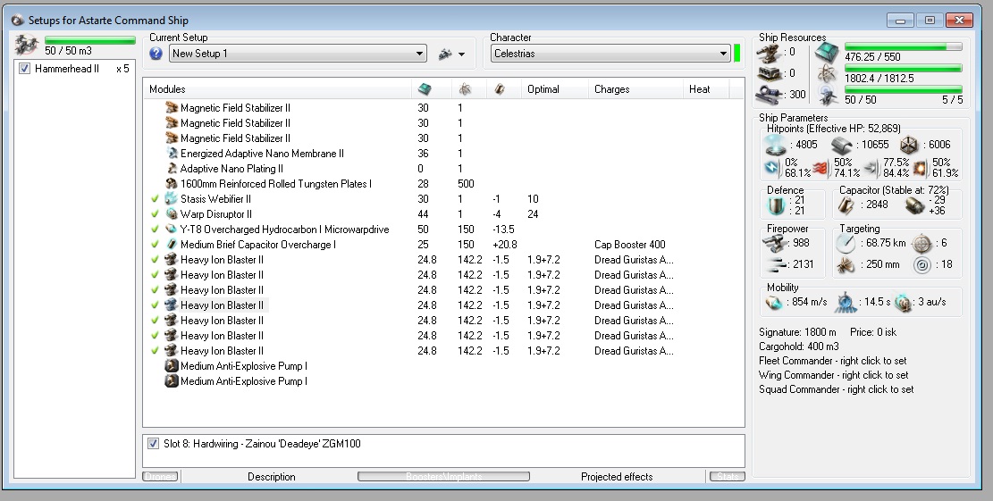Viewport: 993px width, 501px height.
Task: Sort by the capacitor usage column header icon
Action: (499, 89)
